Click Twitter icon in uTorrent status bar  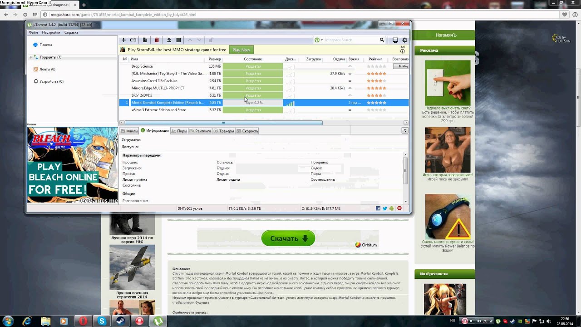coord(385,208)
